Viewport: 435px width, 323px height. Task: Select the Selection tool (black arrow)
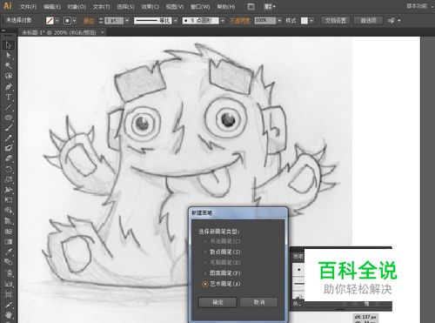(x=9, y=45)
